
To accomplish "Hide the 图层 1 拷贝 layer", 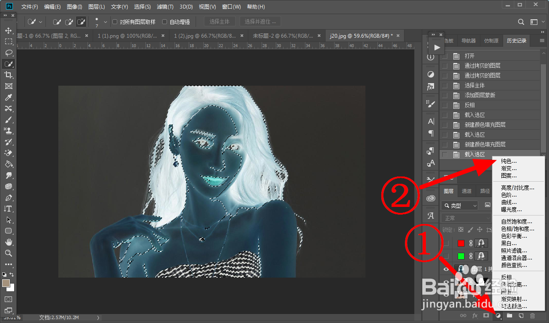I will pyautogui.click(x=446, y=269).
